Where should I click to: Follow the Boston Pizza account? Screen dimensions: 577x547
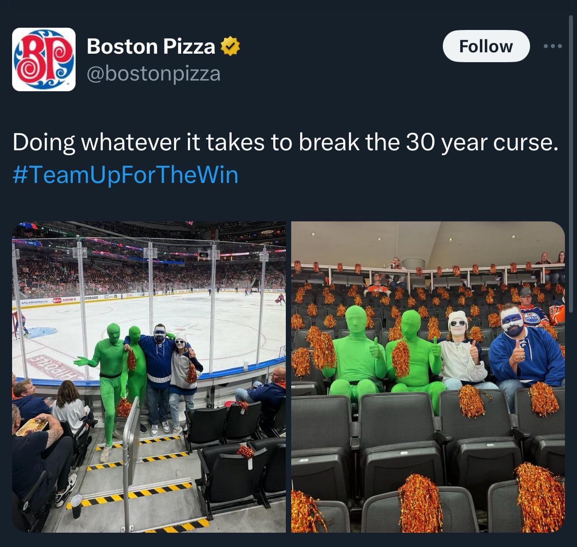486,46
